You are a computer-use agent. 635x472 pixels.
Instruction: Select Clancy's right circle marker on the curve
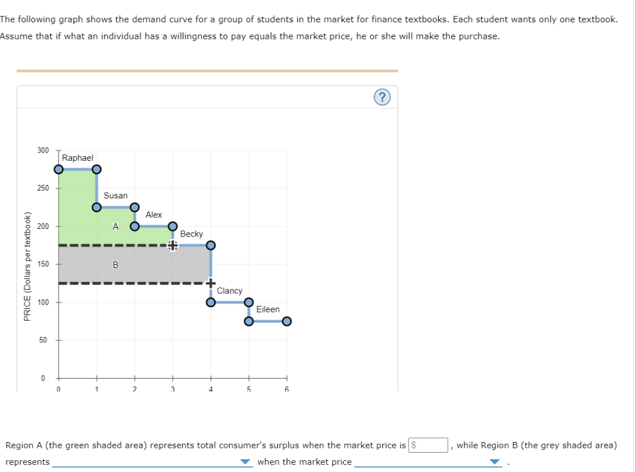pyautogui.click(x=248, y=302)
